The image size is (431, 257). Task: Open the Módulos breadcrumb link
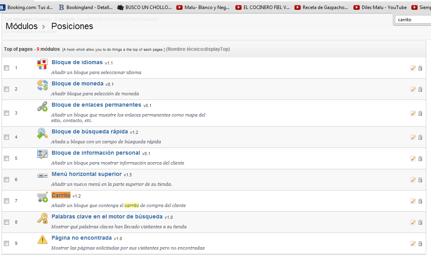coord(22,26)
